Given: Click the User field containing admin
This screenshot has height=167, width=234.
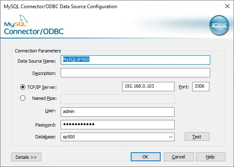Looking at the screenshot, I should [x=118, y=112].
